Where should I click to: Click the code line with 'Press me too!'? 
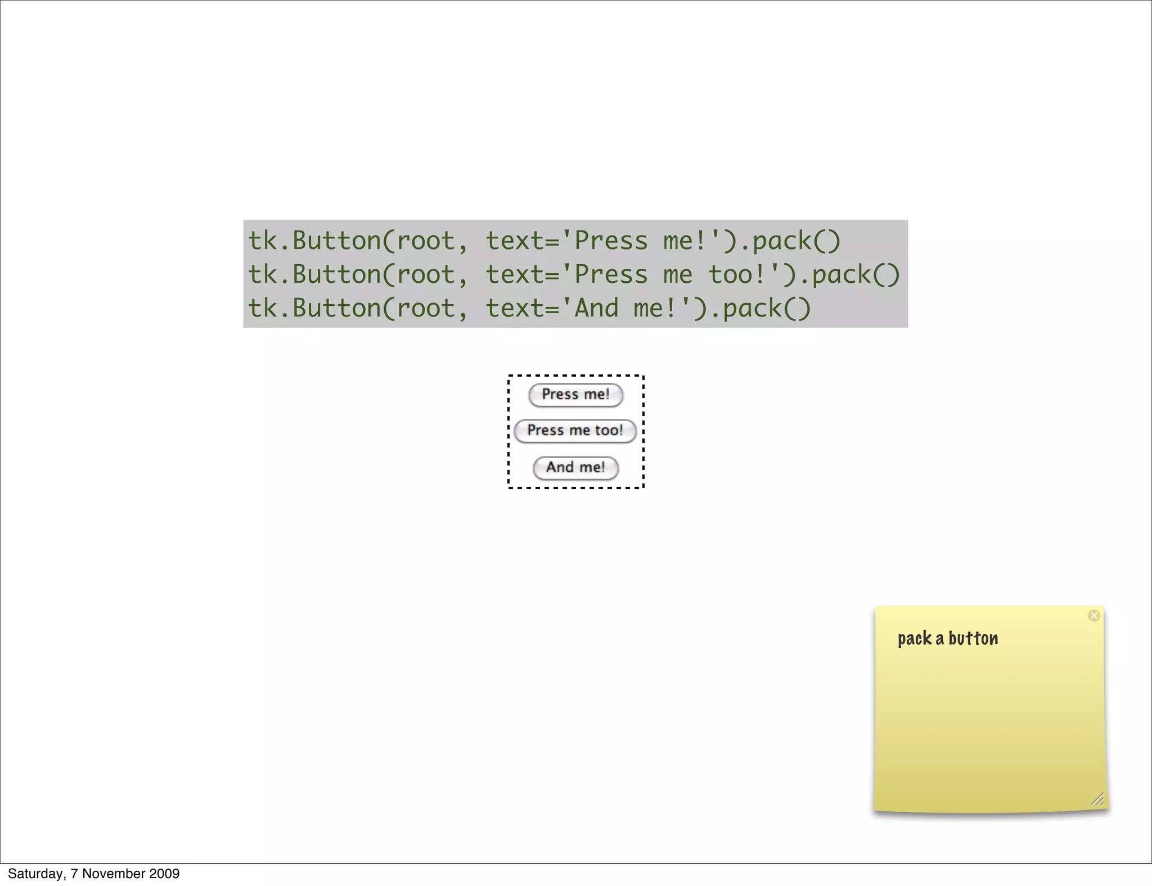pos(574,275)
